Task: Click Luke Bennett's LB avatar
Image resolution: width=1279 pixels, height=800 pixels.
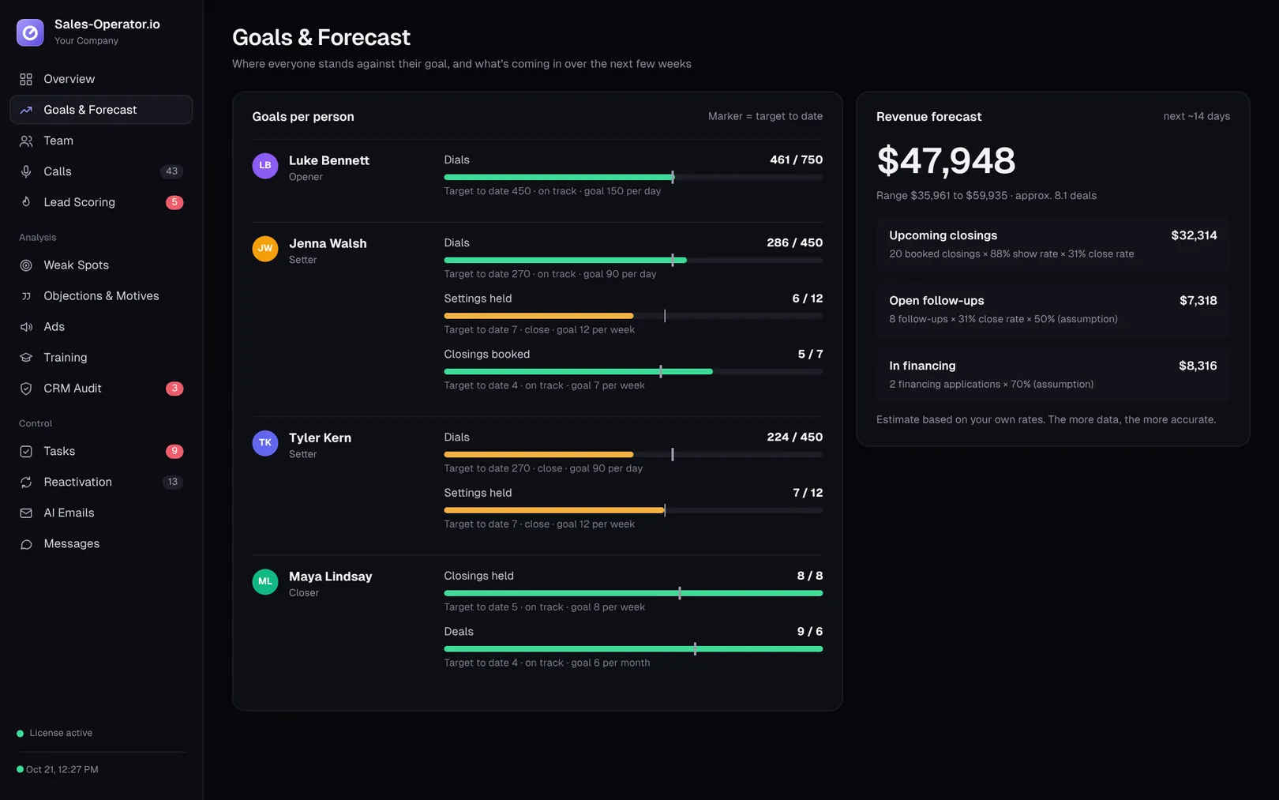Action: tap(265, 166)
